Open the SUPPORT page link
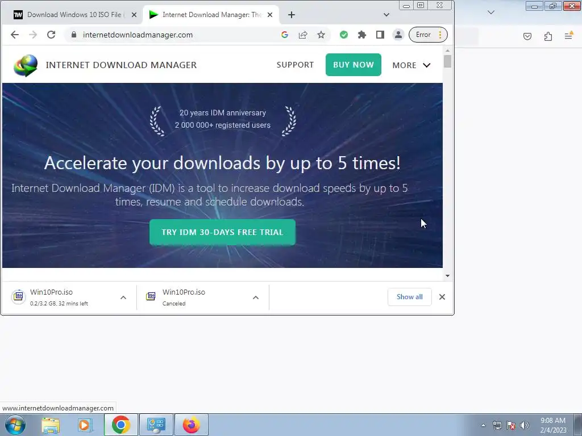Screen dimensions: 582x436 pyautogui.click(x=295, y=65)
